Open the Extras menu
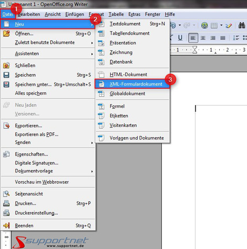 (135, 14)
